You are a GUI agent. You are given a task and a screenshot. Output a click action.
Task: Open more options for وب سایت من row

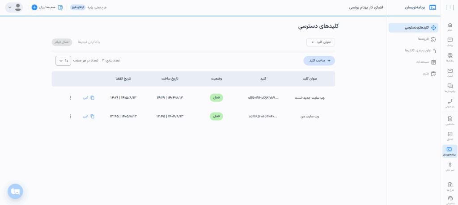70,116
